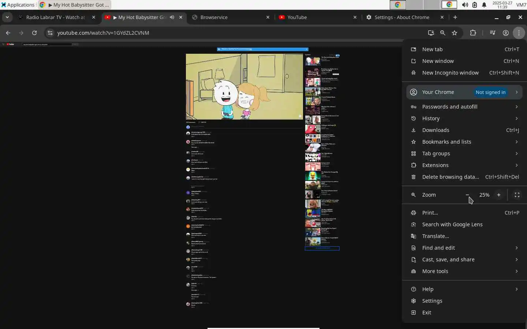Open Settings from the Chrome menu
This screenshot has height=329, width=527.
click(x=464, y=301)
